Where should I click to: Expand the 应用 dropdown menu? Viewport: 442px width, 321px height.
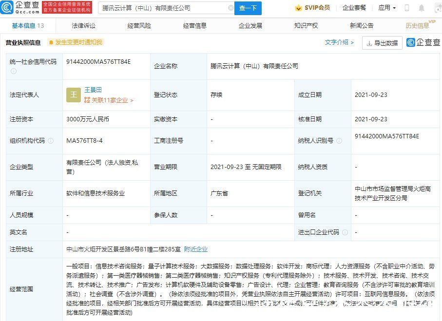(387, 8)
